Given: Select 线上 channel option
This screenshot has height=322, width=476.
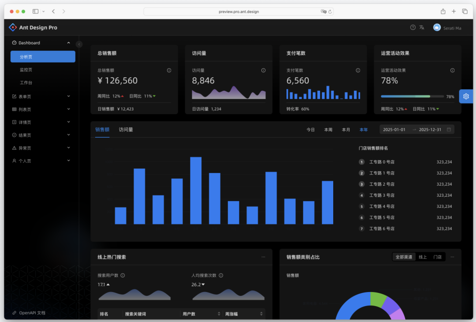Looking at the screenshot, I should (423, 257).
